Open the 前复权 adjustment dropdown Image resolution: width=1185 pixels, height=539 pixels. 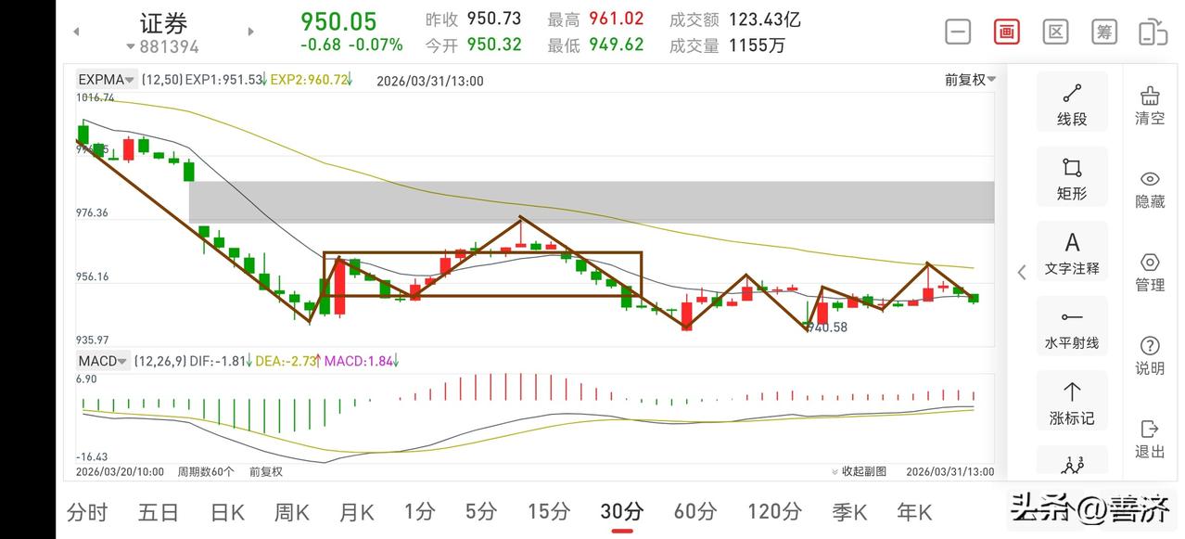tap(971, 80)
